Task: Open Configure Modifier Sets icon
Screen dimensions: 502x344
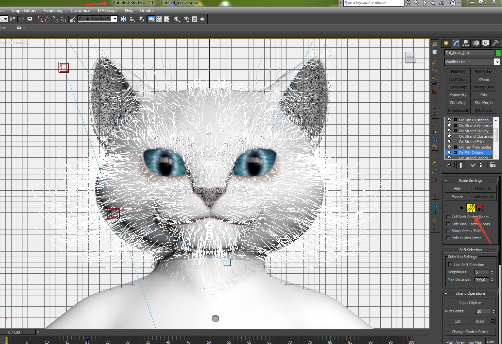Action: [493, 165]
